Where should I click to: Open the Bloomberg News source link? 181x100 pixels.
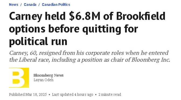[x=48, y=75]
